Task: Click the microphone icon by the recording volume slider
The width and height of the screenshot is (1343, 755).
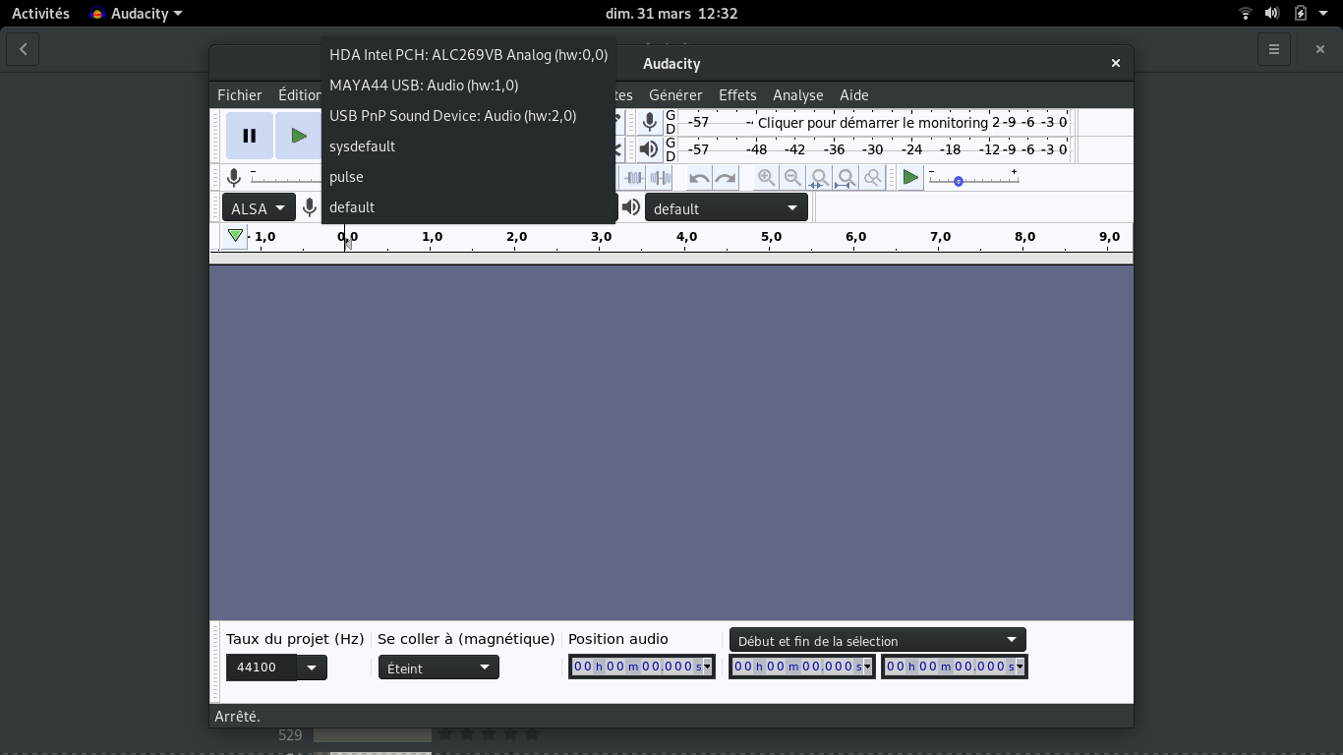Action: click(x=234, y=178)
